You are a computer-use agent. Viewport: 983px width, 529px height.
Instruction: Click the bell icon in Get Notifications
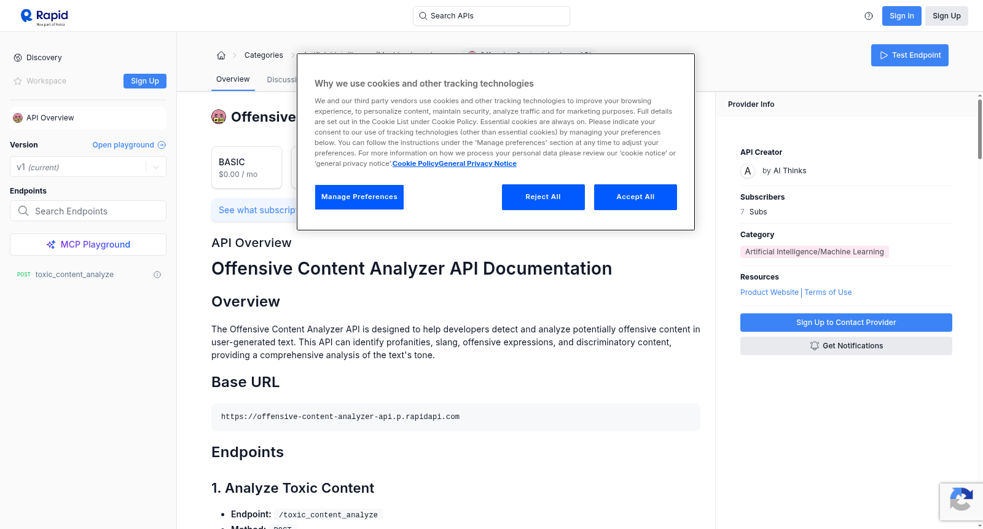(x=815, y=346)
